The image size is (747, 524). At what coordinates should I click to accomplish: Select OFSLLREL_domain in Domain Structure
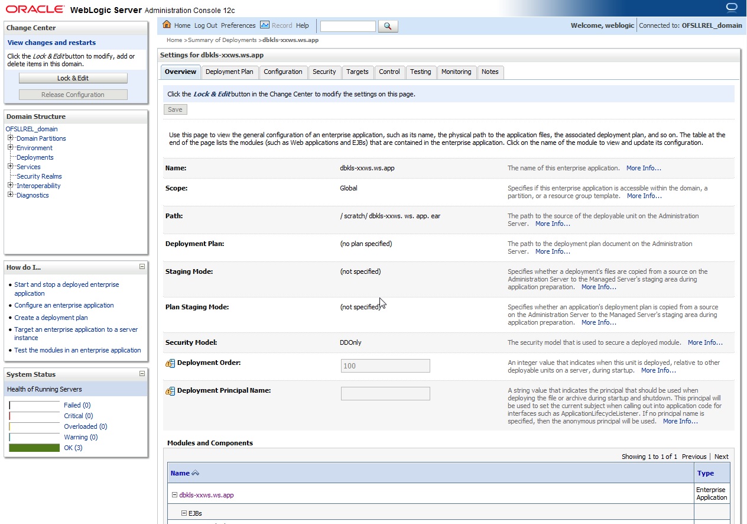[32, 129]
